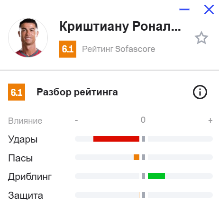The height and width of the screenshot is (203, 219).
Task: Click the Защита impact bar
Action: click(139, 195)
